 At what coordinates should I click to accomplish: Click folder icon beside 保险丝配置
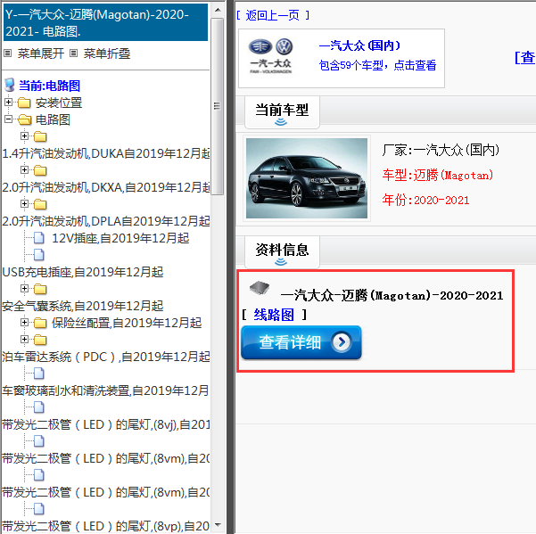tap(40, 323)
